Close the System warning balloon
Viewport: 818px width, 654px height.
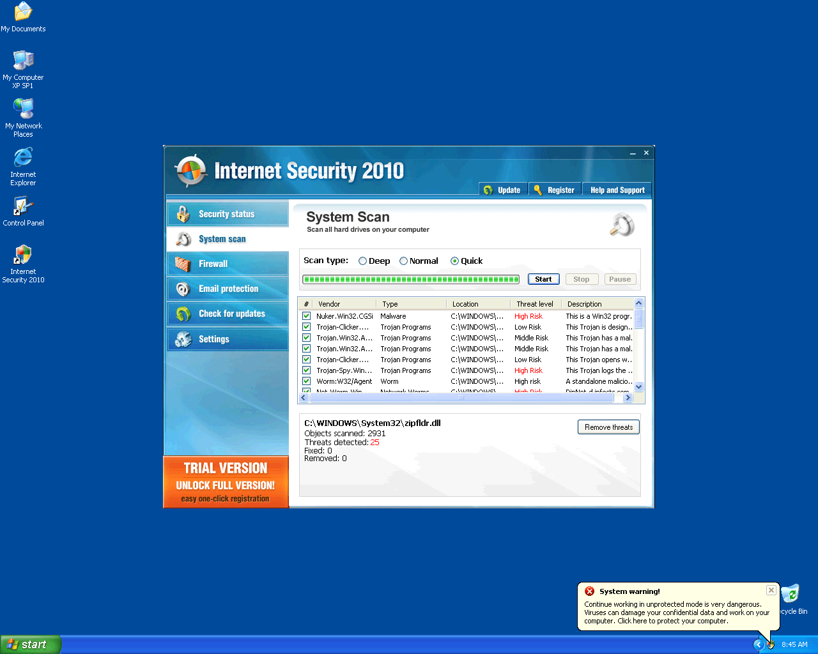pyautogui.click(x=771, y=590)
